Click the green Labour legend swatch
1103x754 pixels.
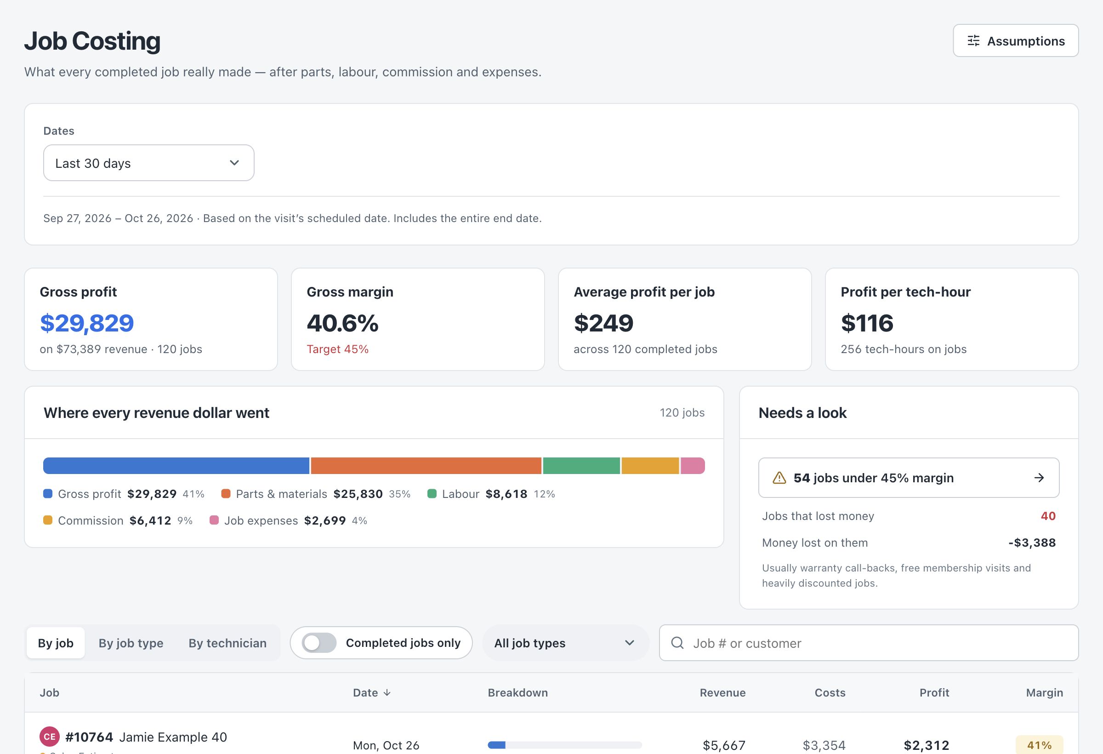[x=432, y=494]
